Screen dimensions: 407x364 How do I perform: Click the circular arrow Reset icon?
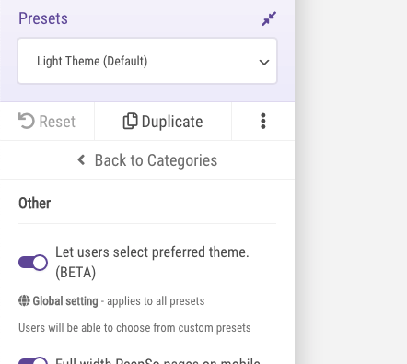pyautogui.click(x=26, y=121)
